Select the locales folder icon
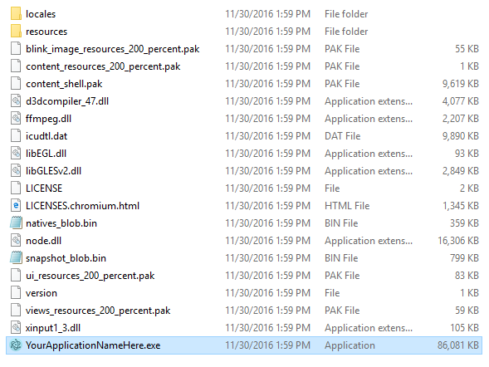 point(16,14)
